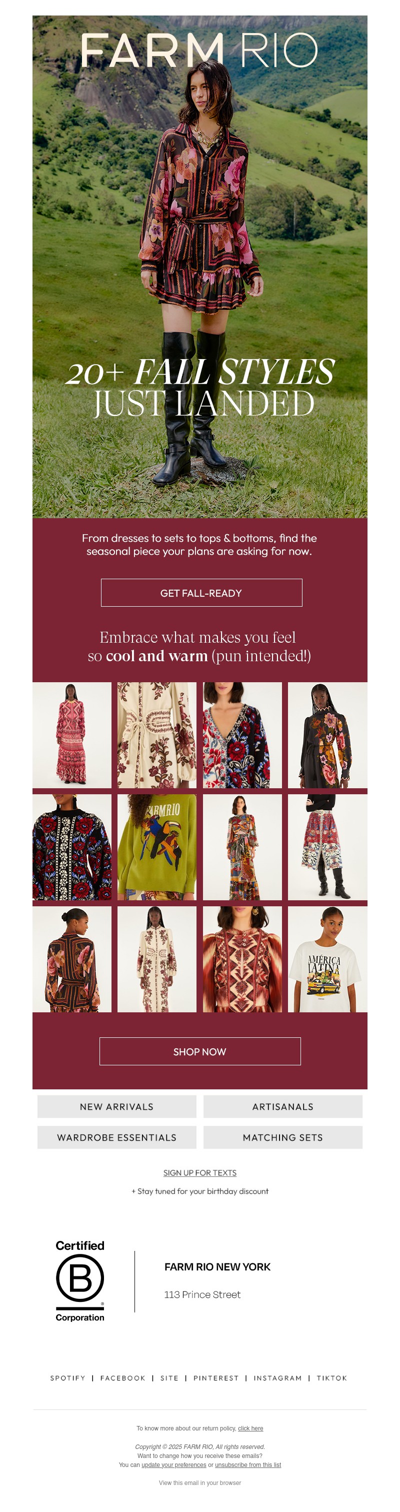Open the NEW ARRIVALS category
400x1512 pixels.
tap(116, 1106)
